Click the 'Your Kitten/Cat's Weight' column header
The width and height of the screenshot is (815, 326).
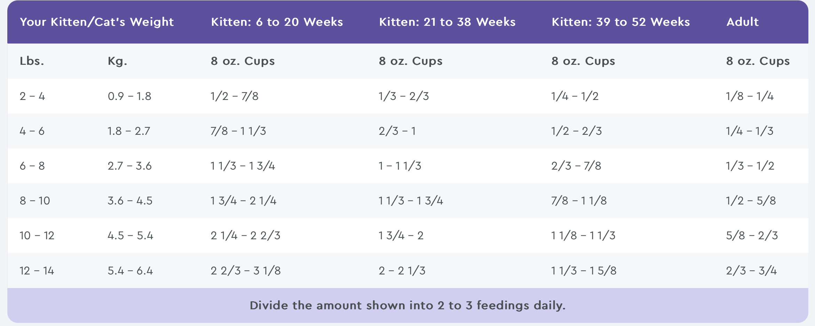pos(96,22)
